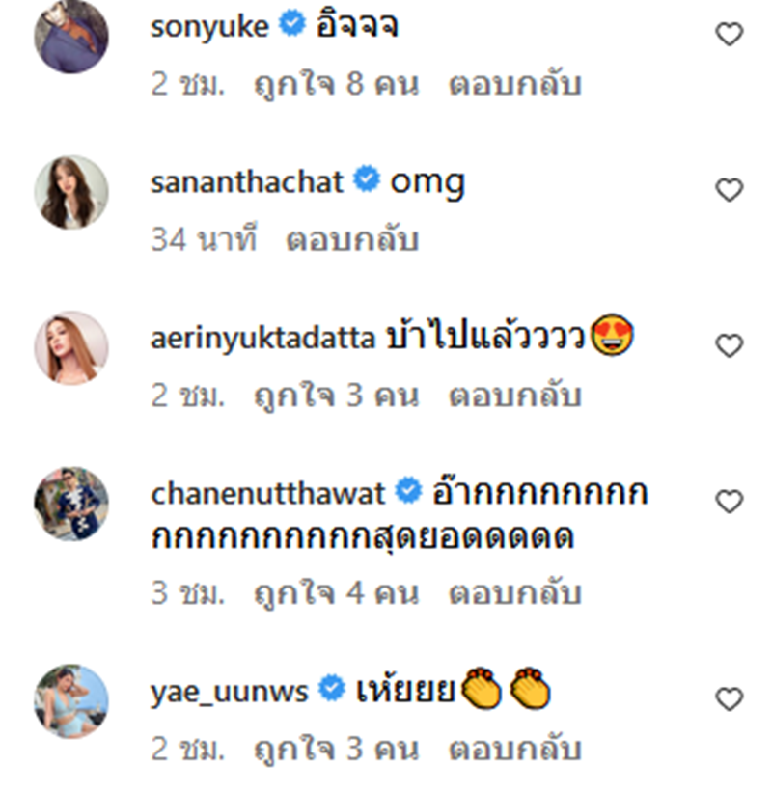Open sonyuke's profile picture
The image size is (772, 793).
coord(71,37)
